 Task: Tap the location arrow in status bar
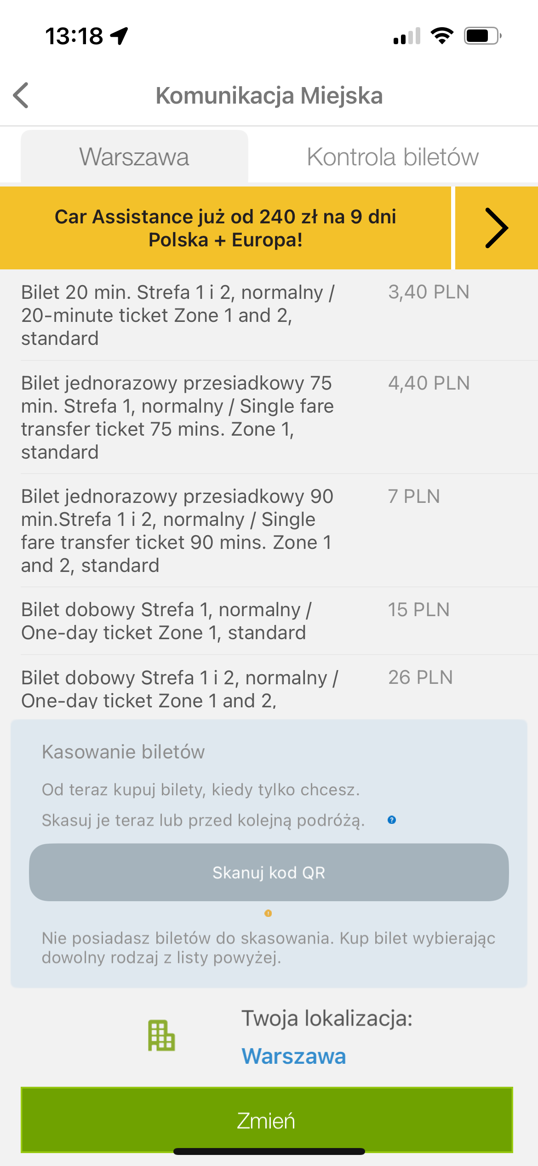tap(120, 36)
